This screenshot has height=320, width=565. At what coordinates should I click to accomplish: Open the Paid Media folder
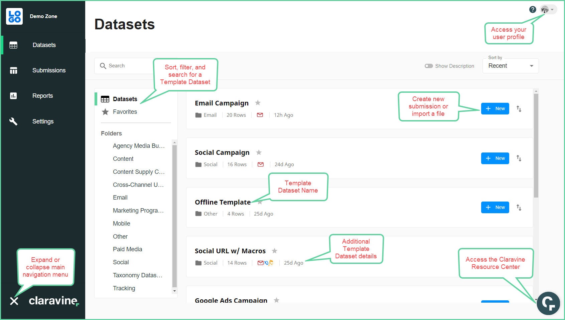[x=128, y=249]
